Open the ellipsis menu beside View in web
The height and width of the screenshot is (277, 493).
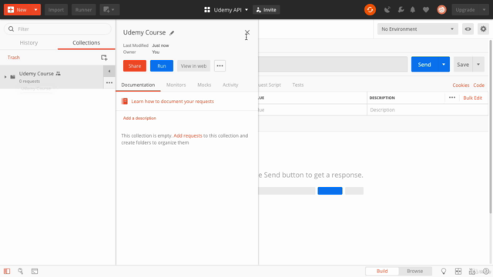(x=220, y=66)
